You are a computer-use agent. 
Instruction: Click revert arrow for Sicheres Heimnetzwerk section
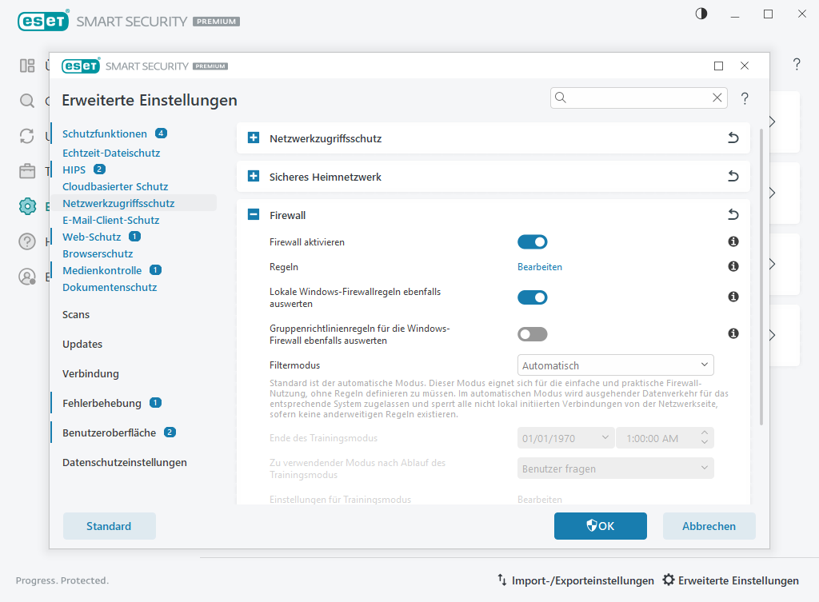tap(733, 177)
